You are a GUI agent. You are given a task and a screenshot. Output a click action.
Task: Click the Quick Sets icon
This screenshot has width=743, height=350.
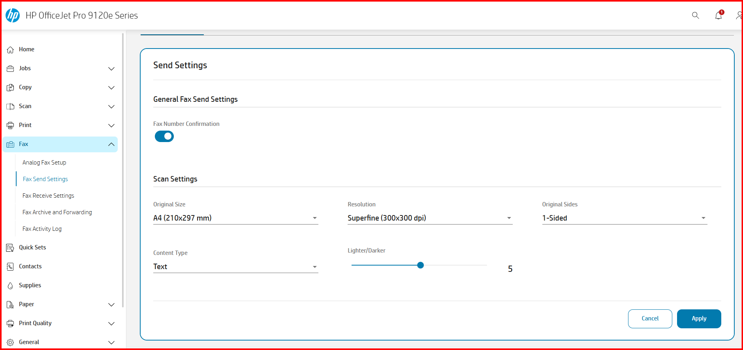pyautogui.click(x=10, y=248)
